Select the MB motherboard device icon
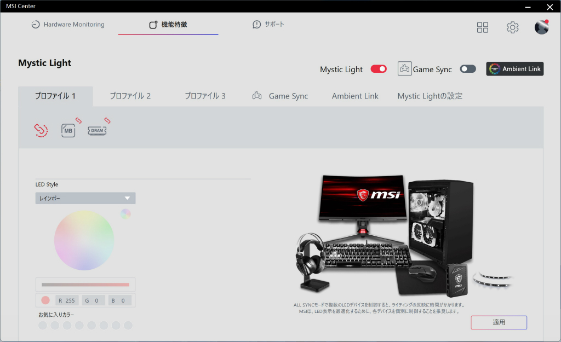This screenshot has width=561, height=342. (x=68, y=130)
